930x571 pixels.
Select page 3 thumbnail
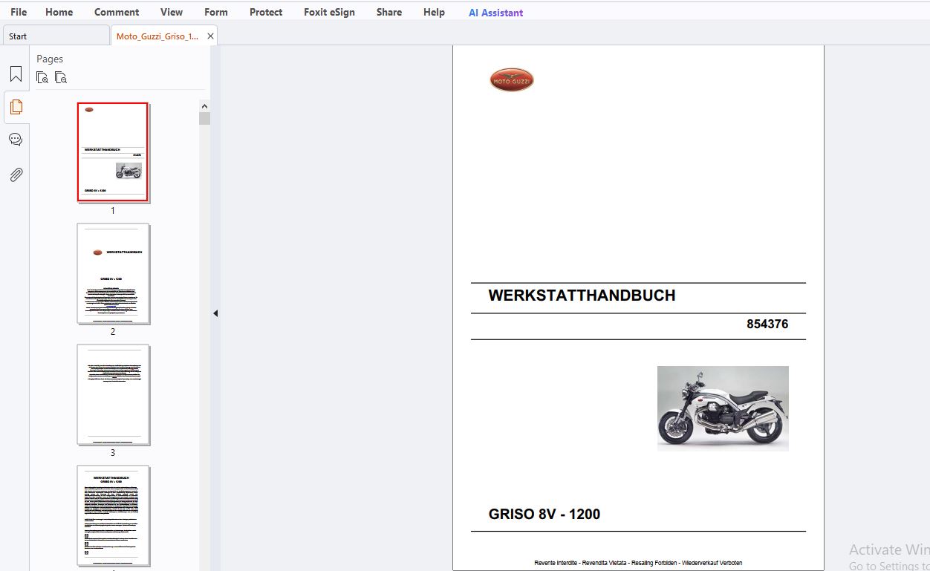pos(113,394)
